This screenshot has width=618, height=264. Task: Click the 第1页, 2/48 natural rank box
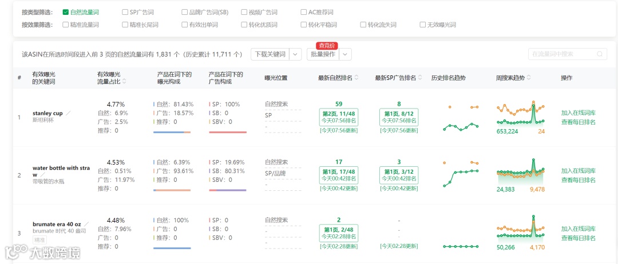[x=339, y=233]
